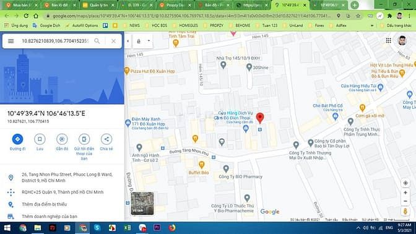The image size is (416, 234).
Task: Open Premiere Pro from the taskbar
Action: click(x=157, y=228)
